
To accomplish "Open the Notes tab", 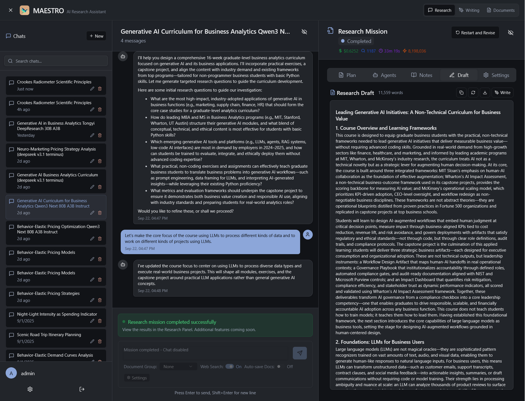I will (421, 75).
